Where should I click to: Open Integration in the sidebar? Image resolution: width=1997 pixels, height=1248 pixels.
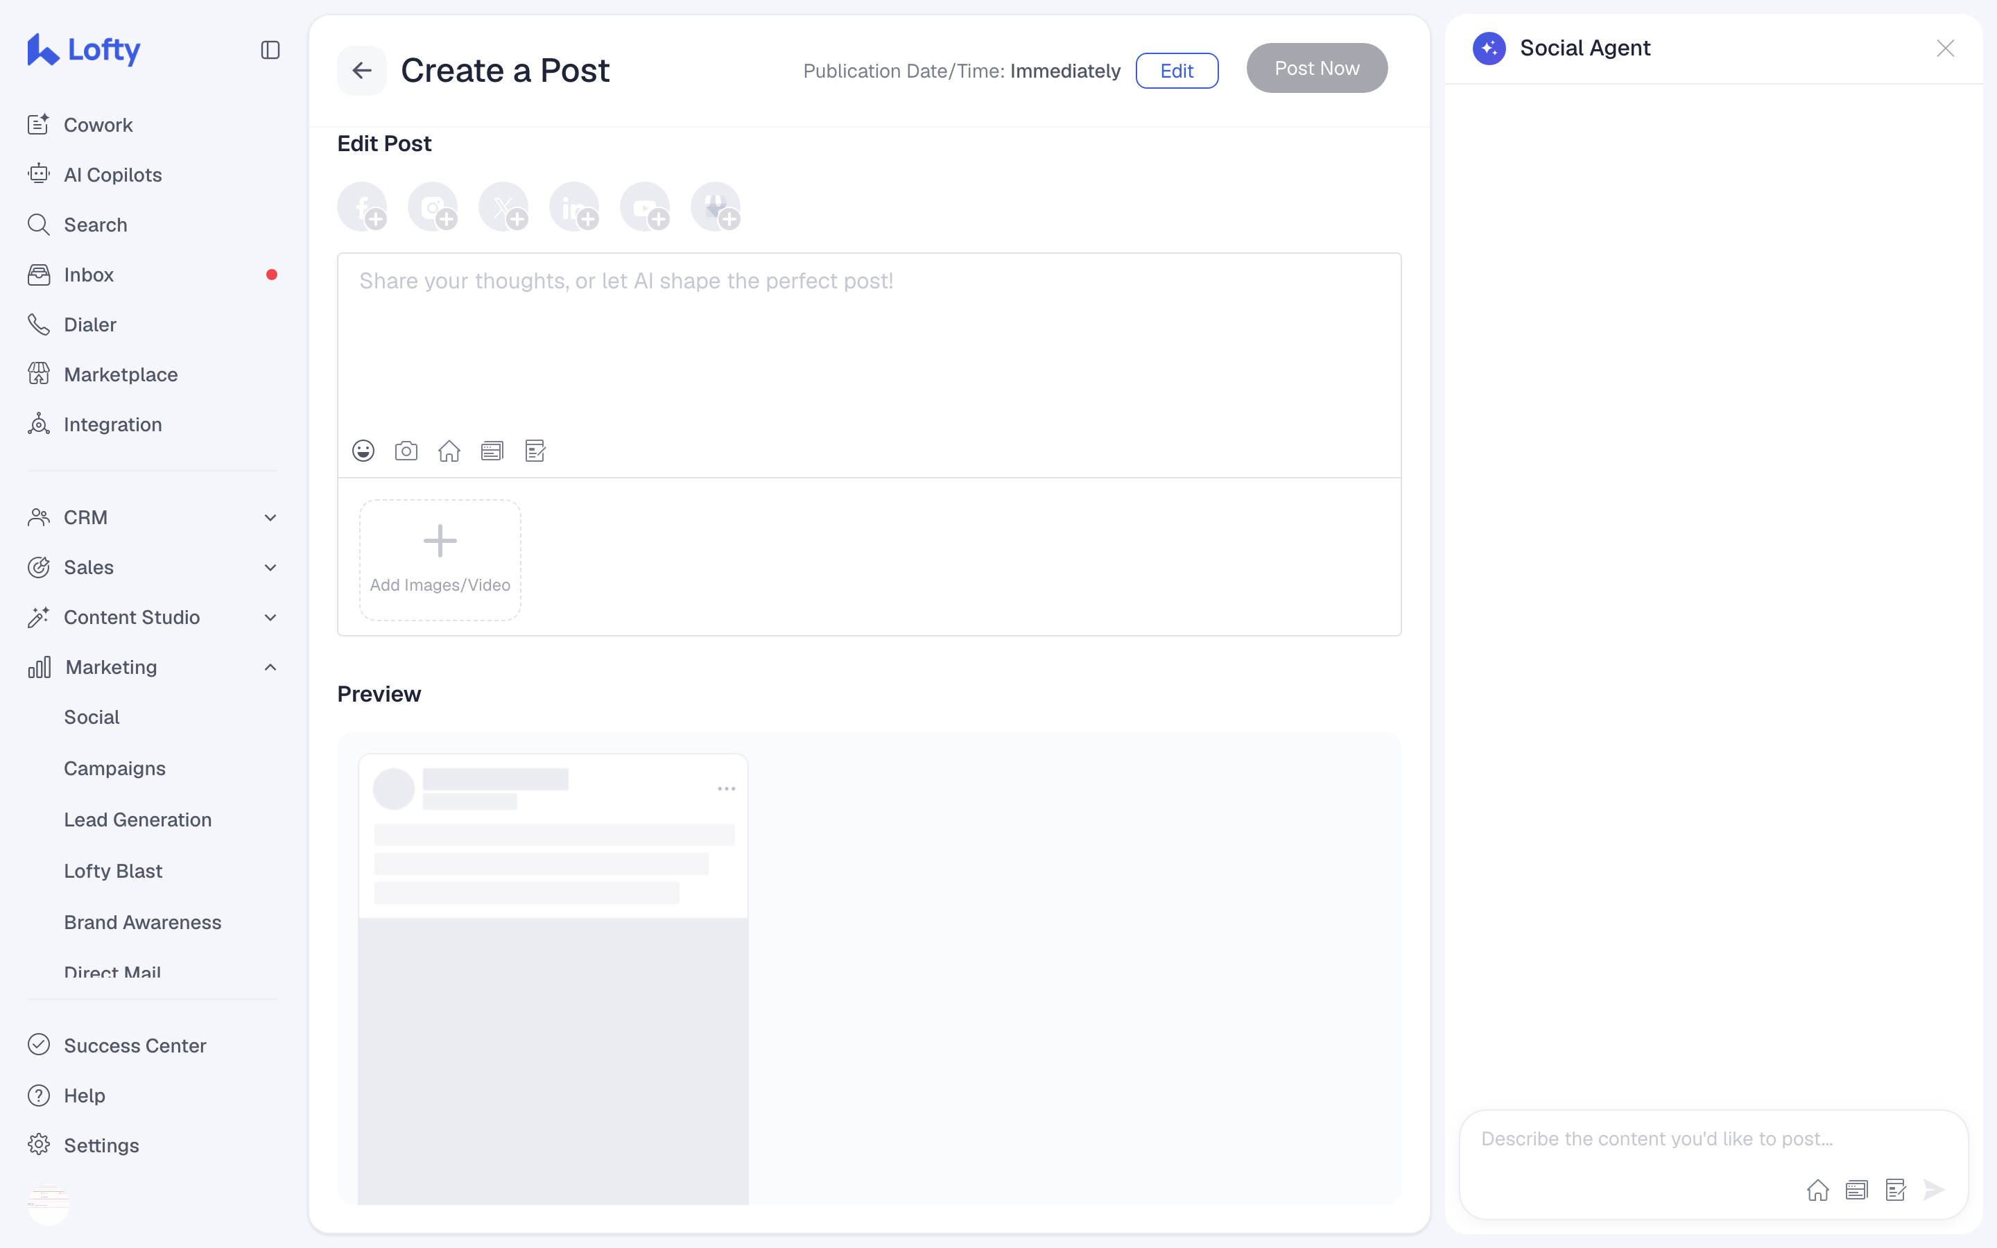pyautogui.click(x=153, y=424)
